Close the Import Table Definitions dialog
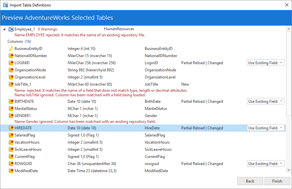This screenshot has height=189, width=292. pos(286,5)
